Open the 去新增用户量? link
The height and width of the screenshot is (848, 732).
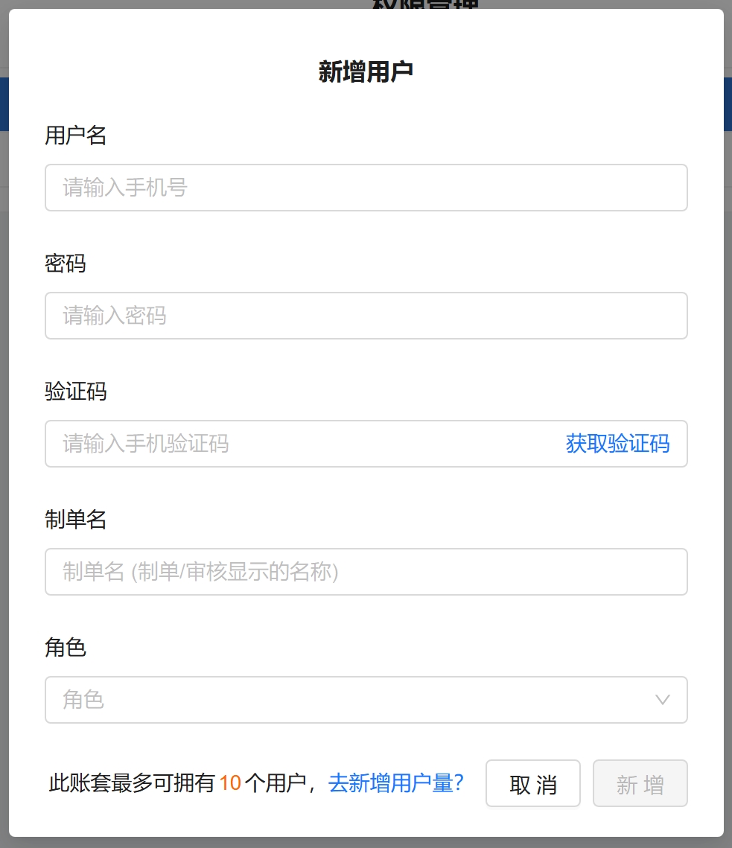click(396, 783)
